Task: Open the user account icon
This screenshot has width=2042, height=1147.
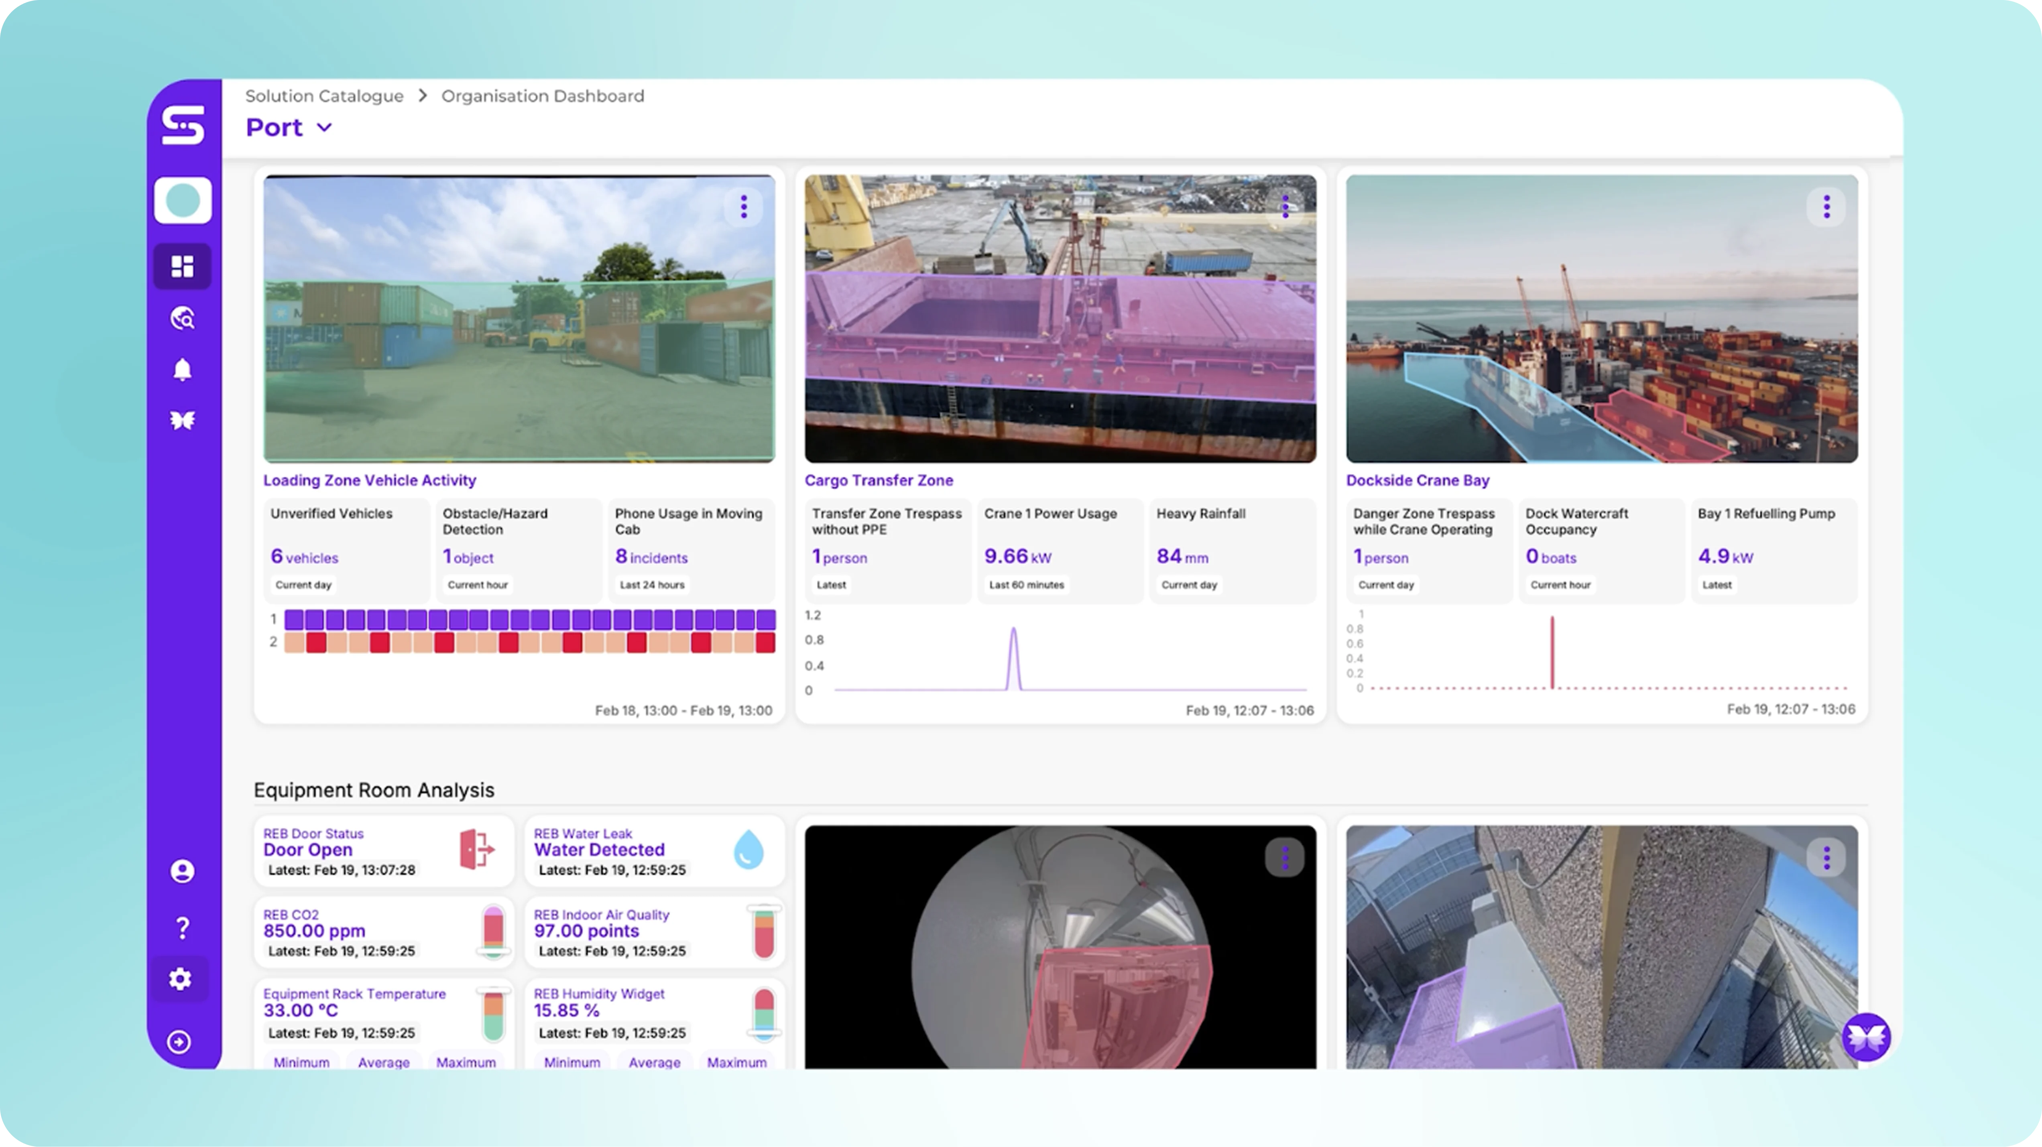Action: point(182,871)
